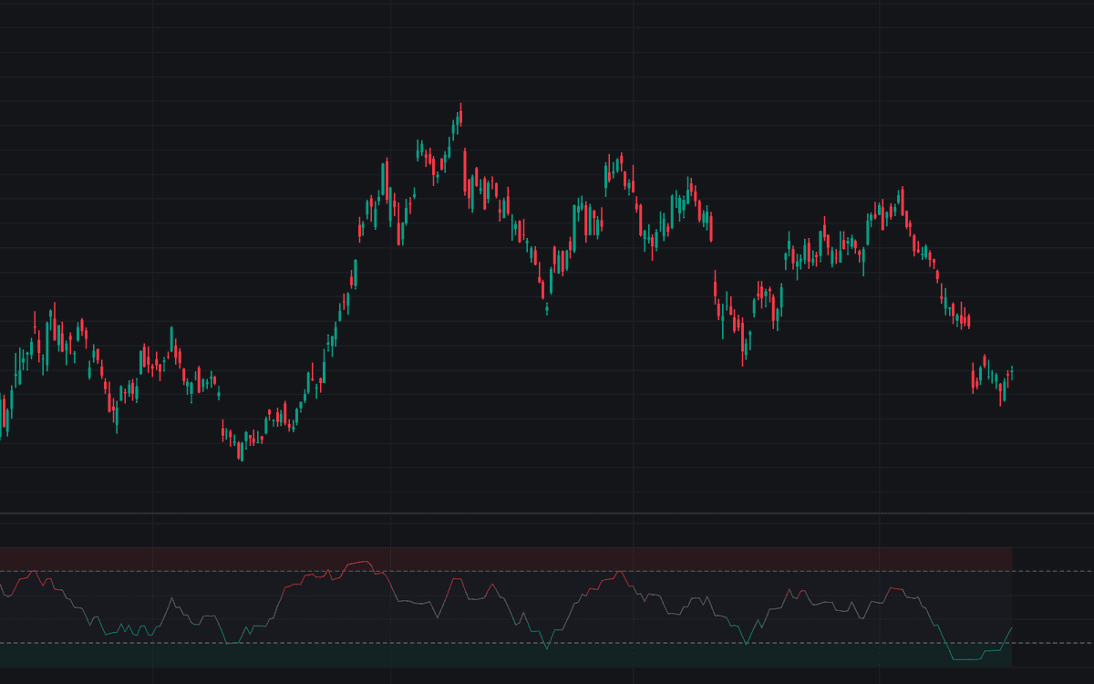Click the isolated small candle below the mid-chart dip
The width and height of the screenshot is (1094, 684).
point(547,308)
